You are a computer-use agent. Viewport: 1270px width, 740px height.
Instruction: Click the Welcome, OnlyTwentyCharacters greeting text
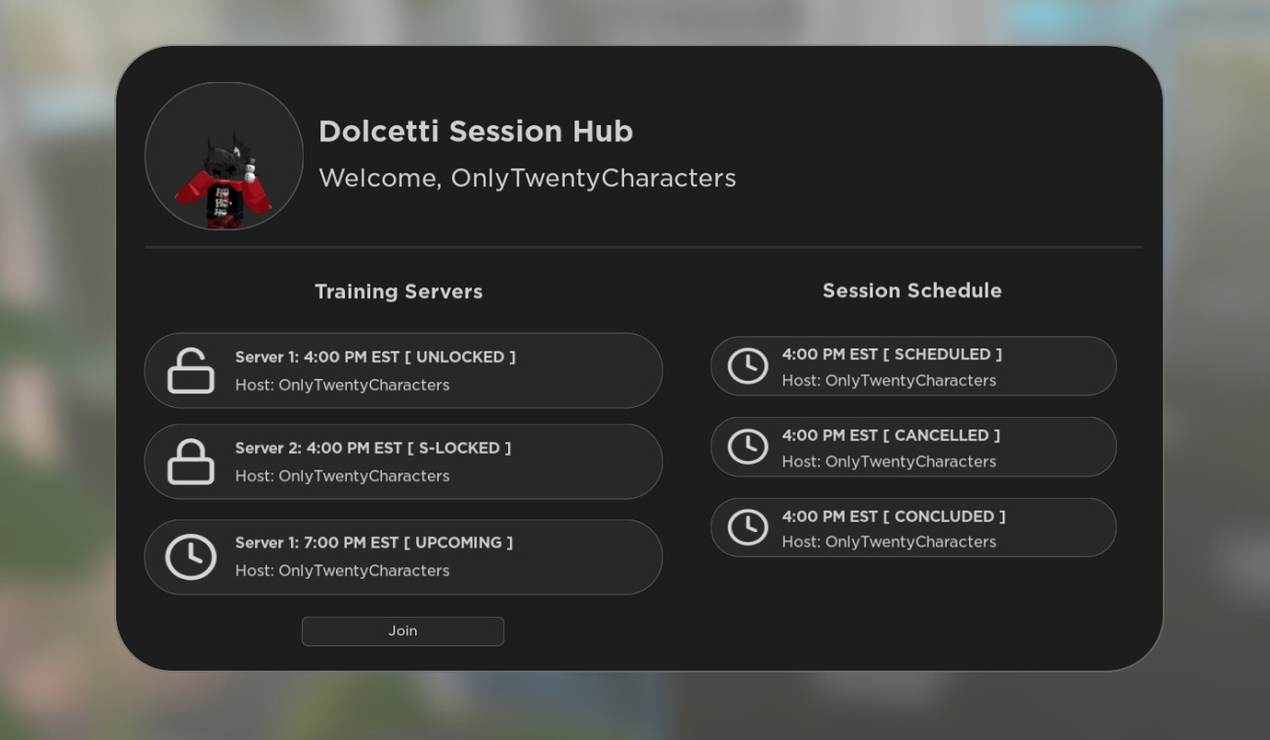tap(527, 178)
